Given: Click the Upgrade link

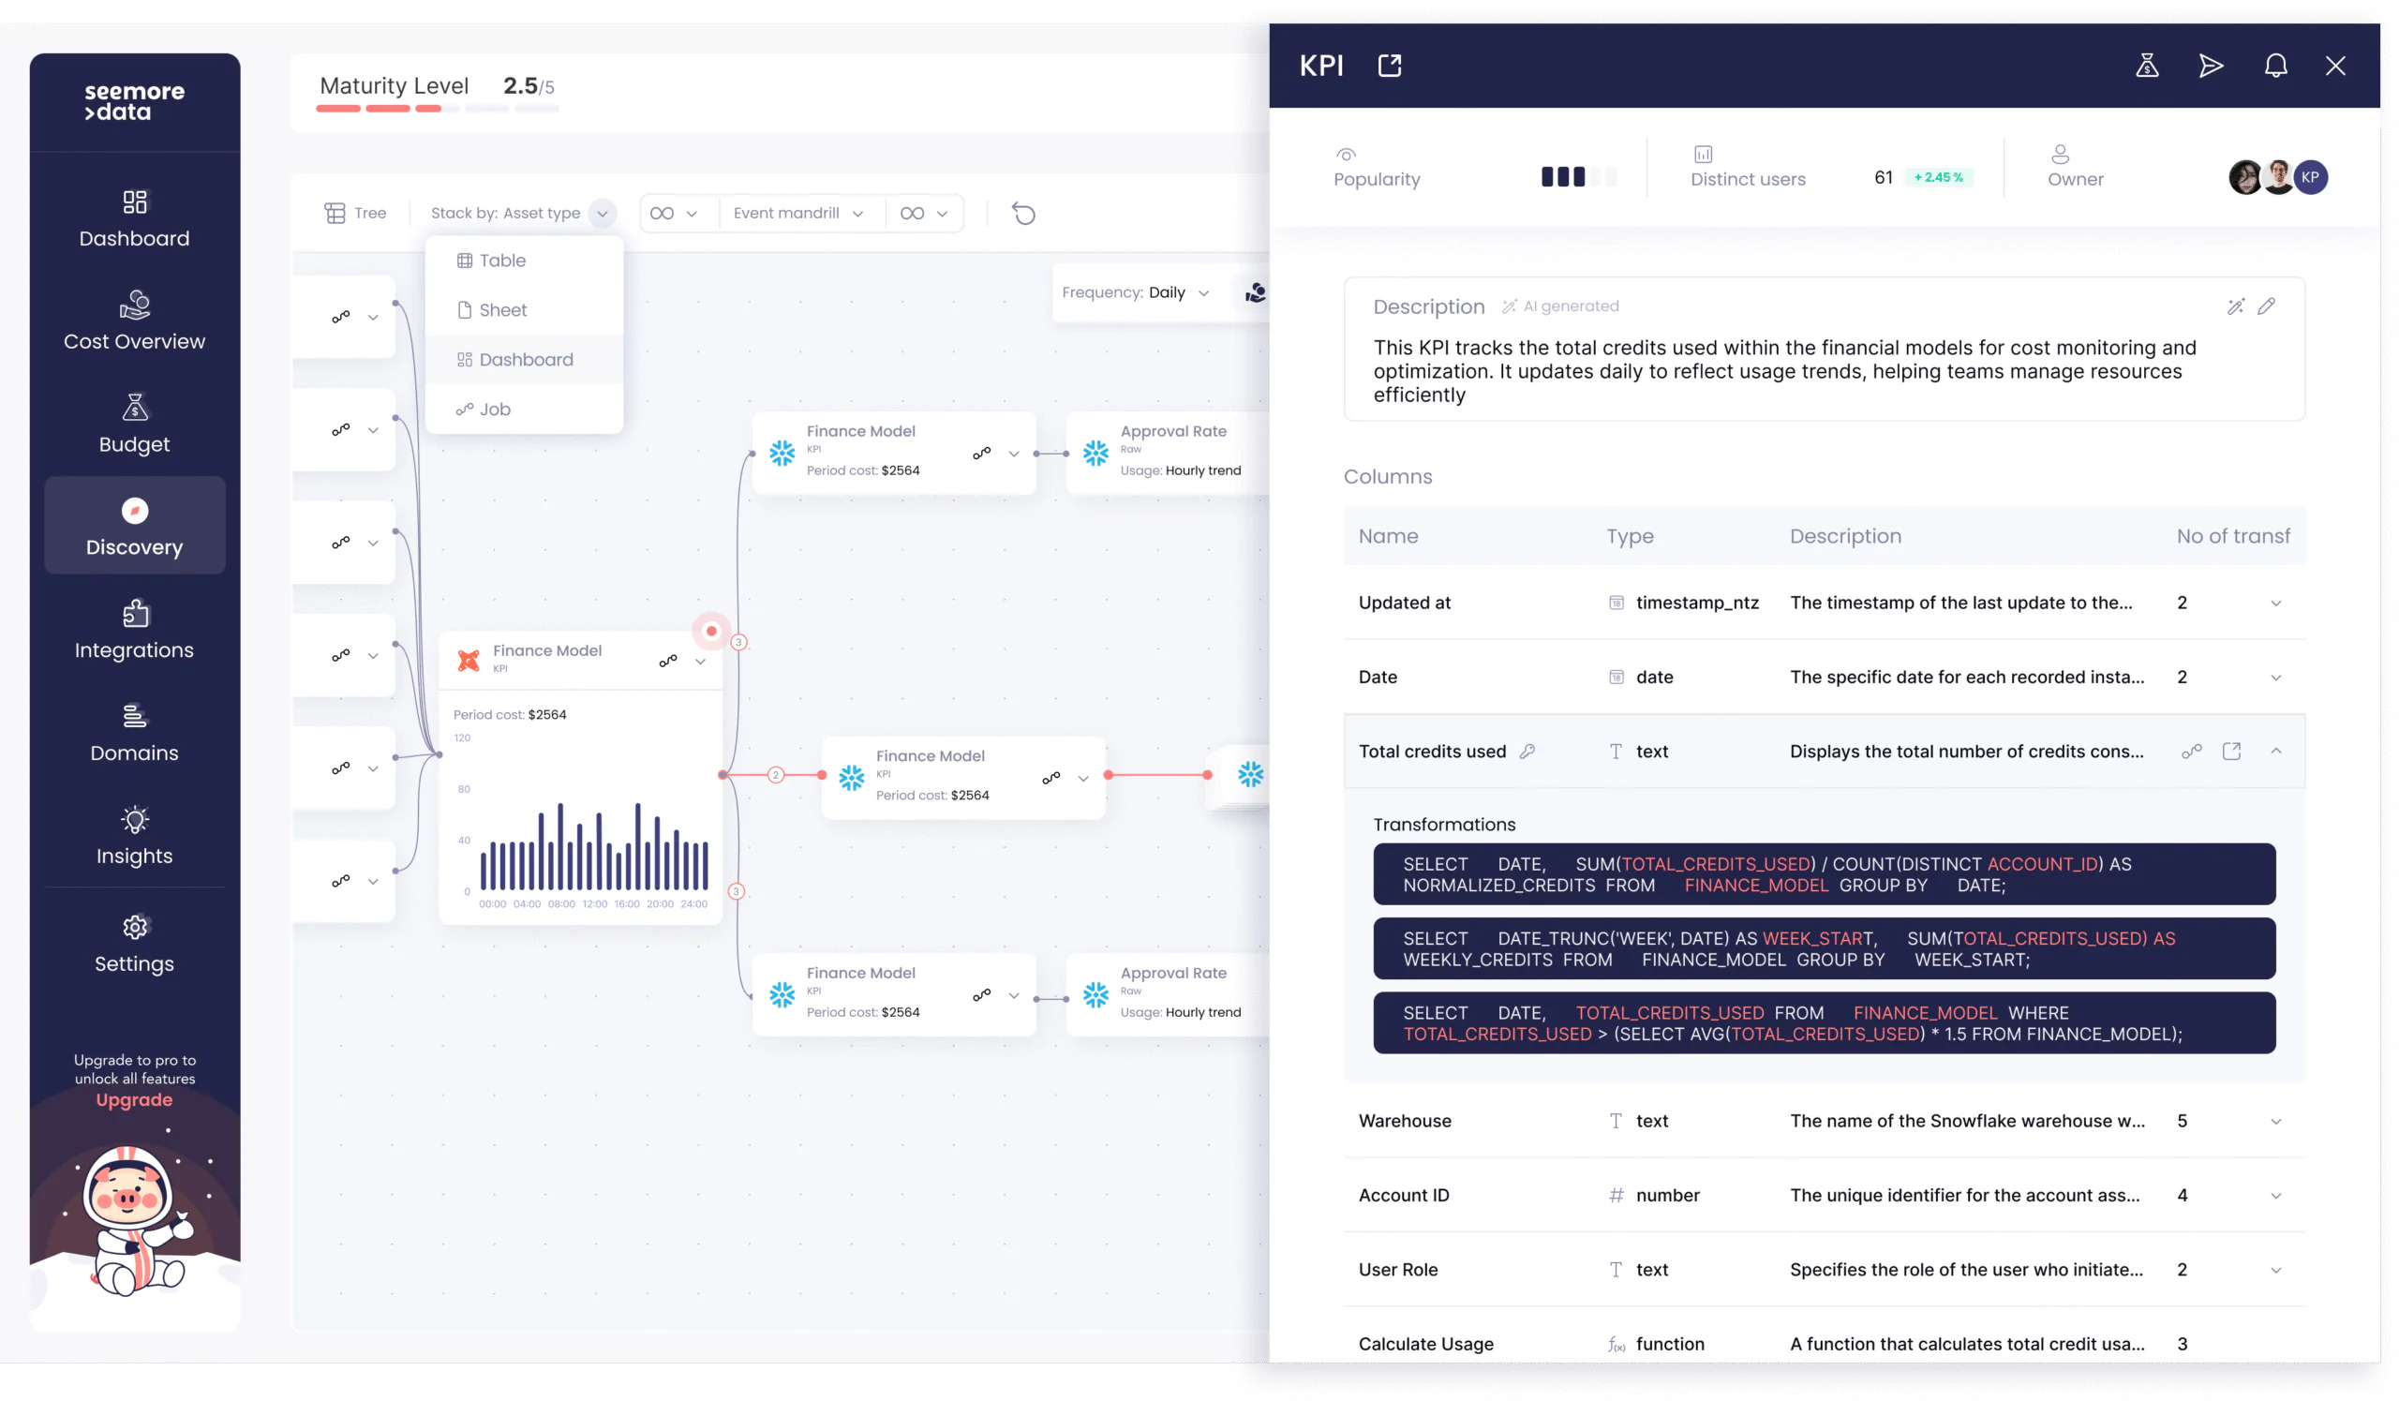Looking at the screenshot, I should click(134, 1100).
